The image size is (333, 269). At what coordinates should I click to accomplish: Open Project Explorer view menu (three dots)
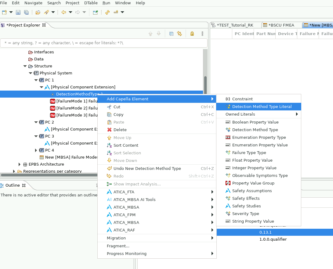click(x=202, y=34)
